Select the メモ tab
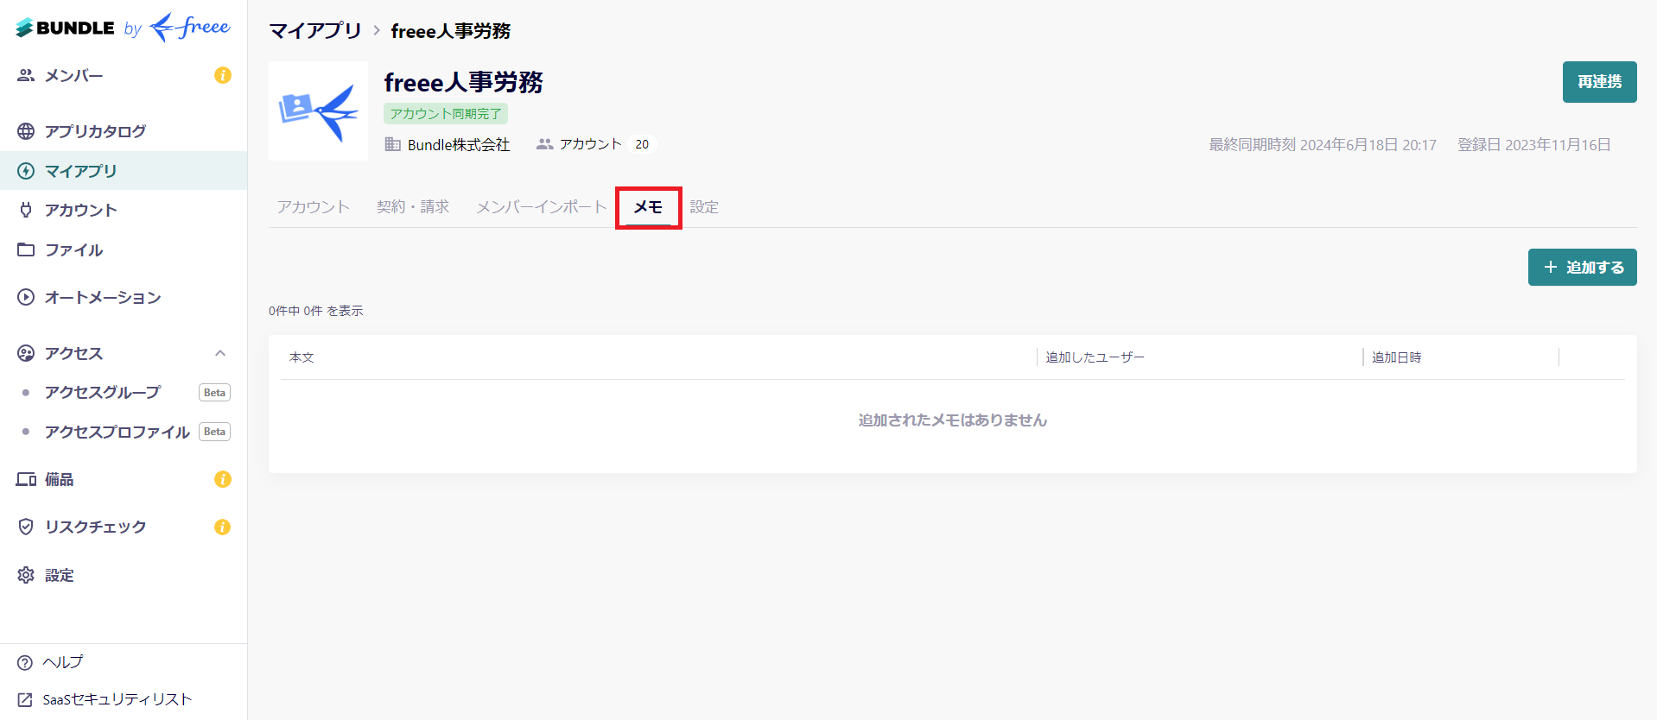The width and height of the screenshot is (1657, 720). tap(648, 207)
